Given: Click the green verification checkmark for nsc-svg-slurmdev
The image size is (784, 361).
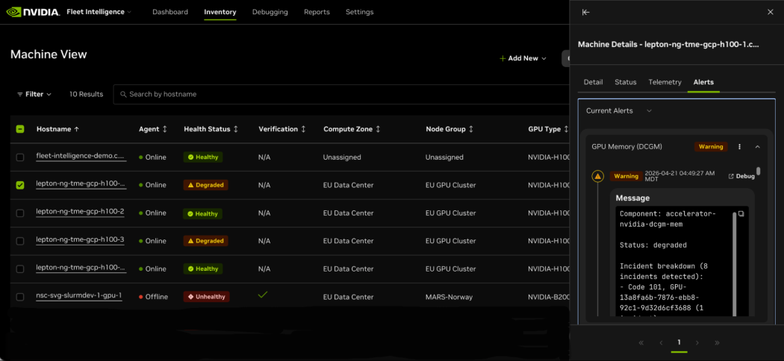Looking at the screenshot, I should click(x=263, y=295).
